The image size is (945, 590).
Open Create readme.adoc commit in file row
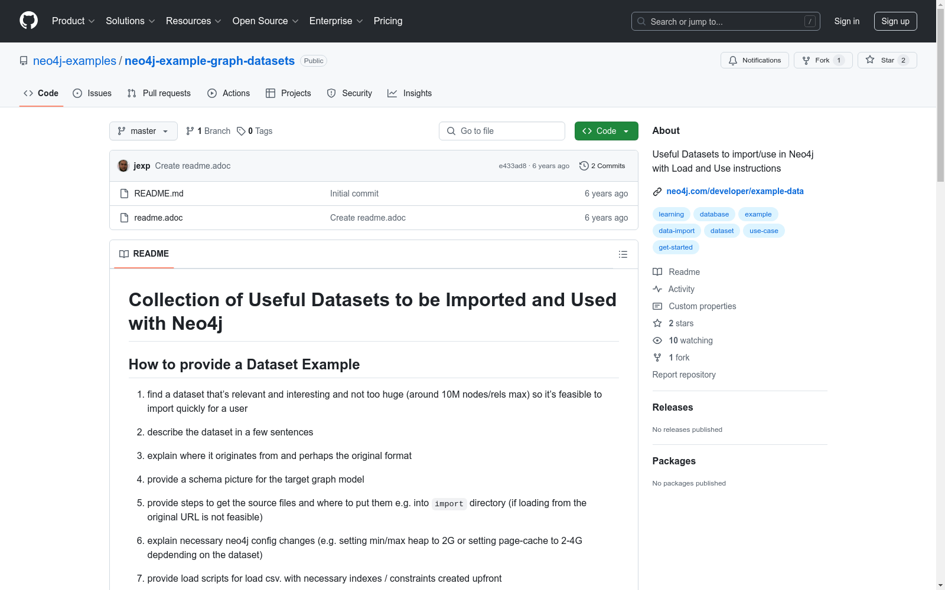(x=368, y=218)
